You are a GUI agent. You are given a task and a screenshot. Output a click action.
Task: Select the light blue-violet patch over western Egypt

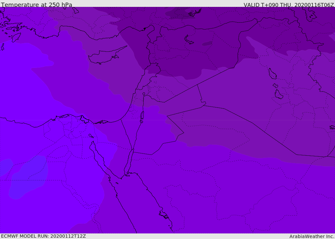tap(29, 177)
